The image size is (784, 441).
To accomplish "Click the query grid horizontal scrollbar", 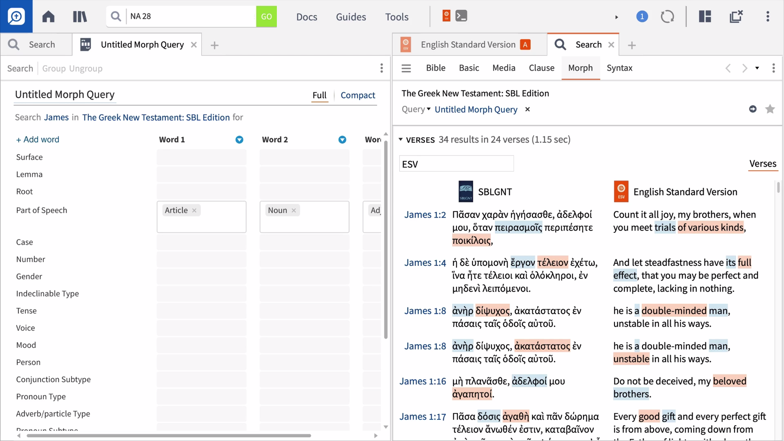I will click(169, 435).
